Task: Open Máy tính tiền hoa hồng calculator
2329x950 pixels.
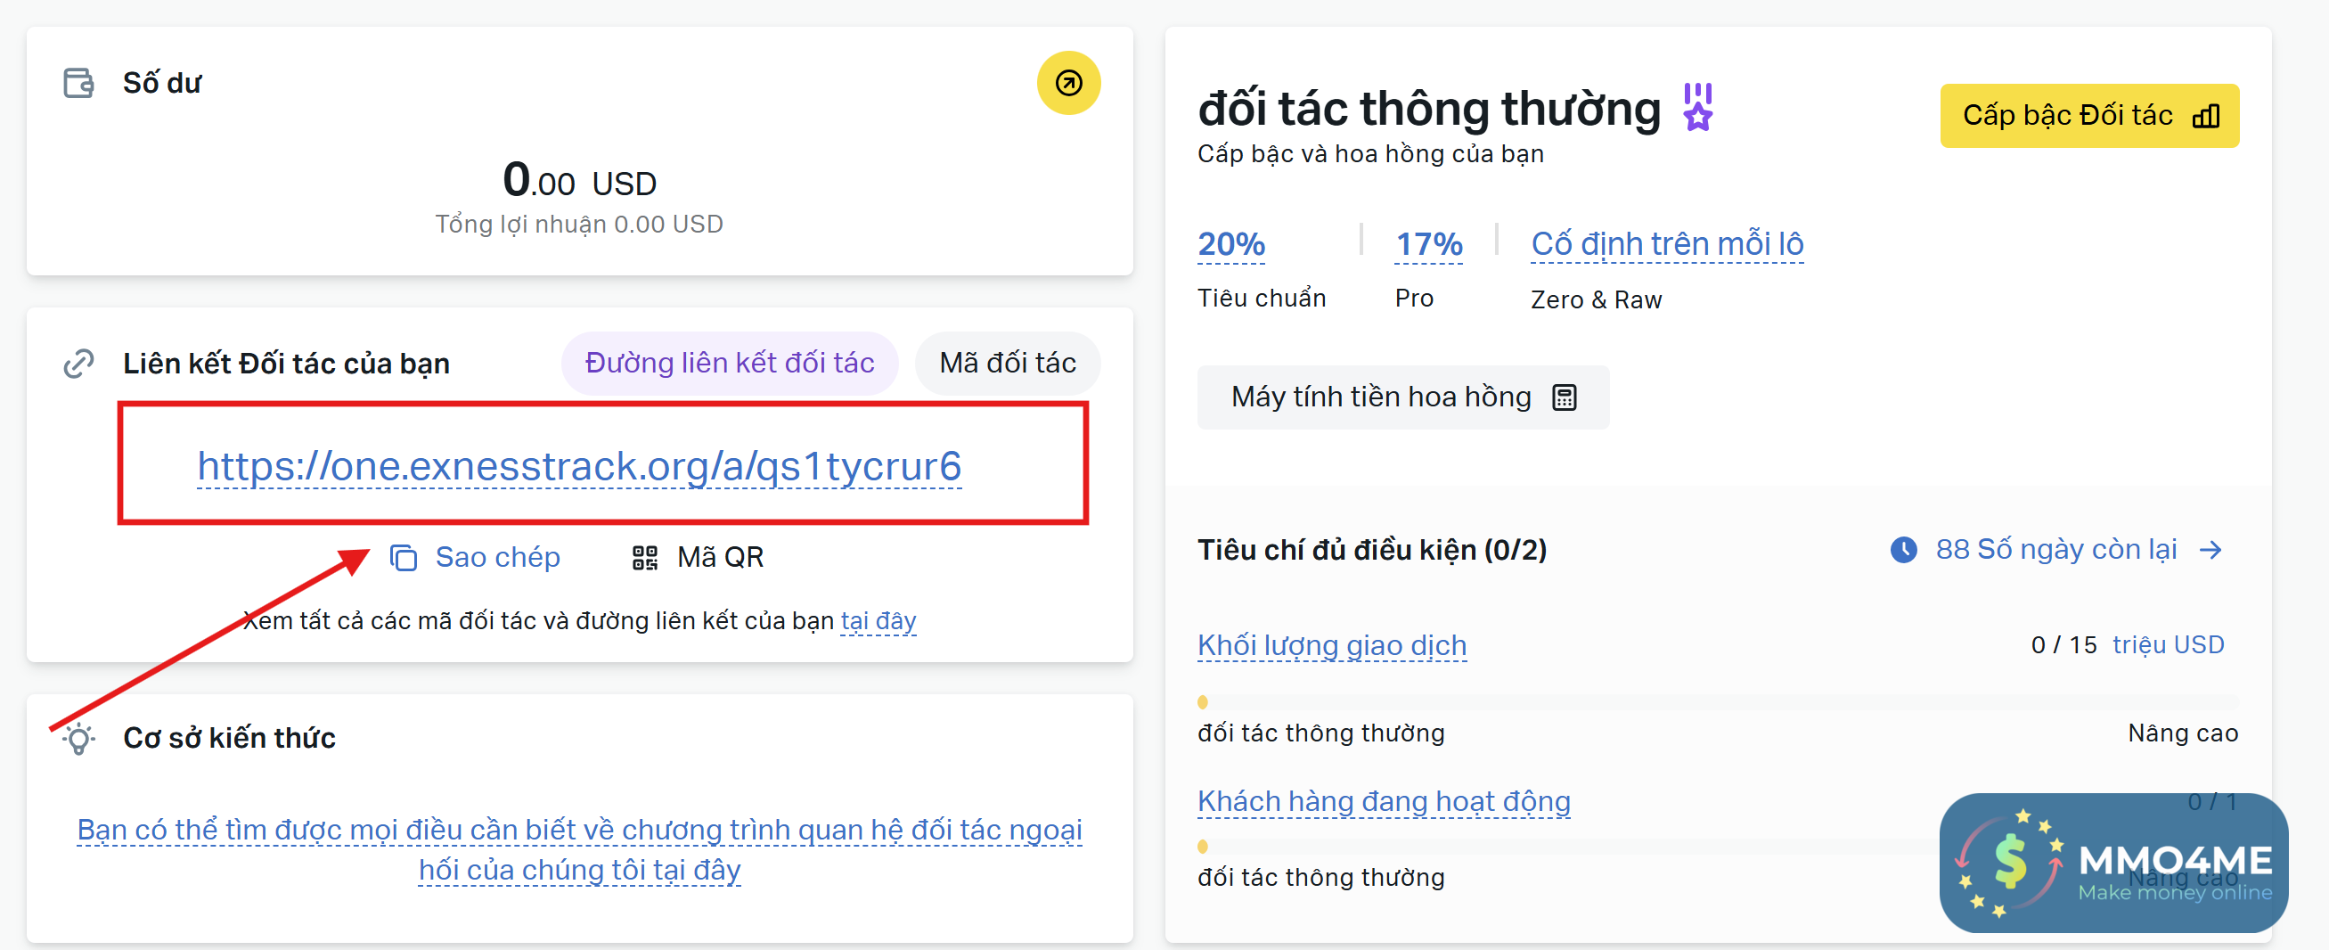Action: point(1402,397)
